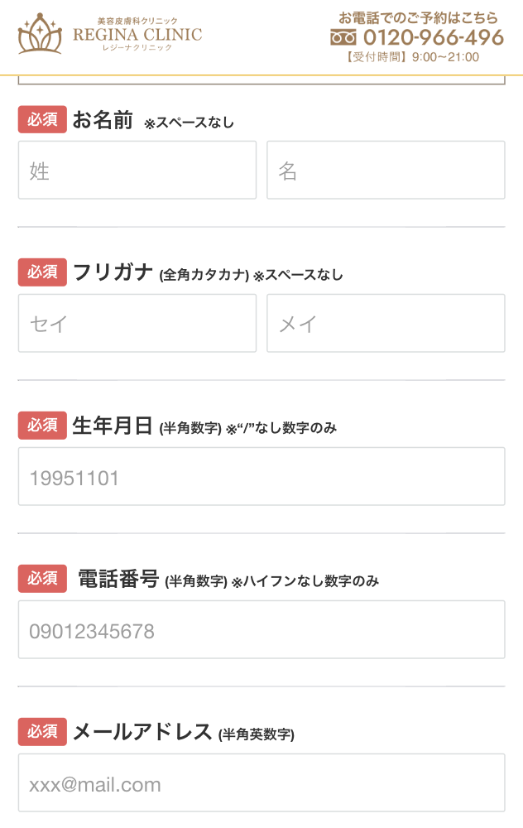Click the phone field showing 09012345678
The height and width of the screenshot is (828, 523).
tap(261, 629)
